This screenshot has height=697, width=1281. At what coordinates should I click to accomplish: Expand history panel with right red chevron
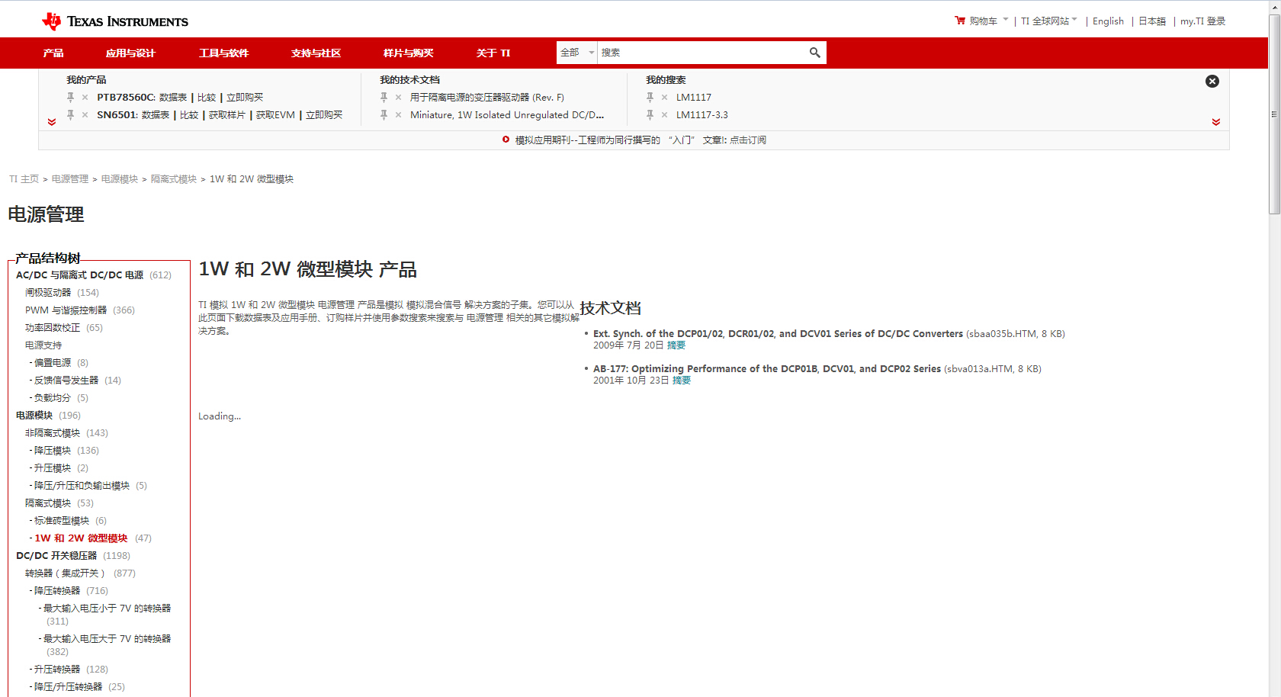(1216, 122)
